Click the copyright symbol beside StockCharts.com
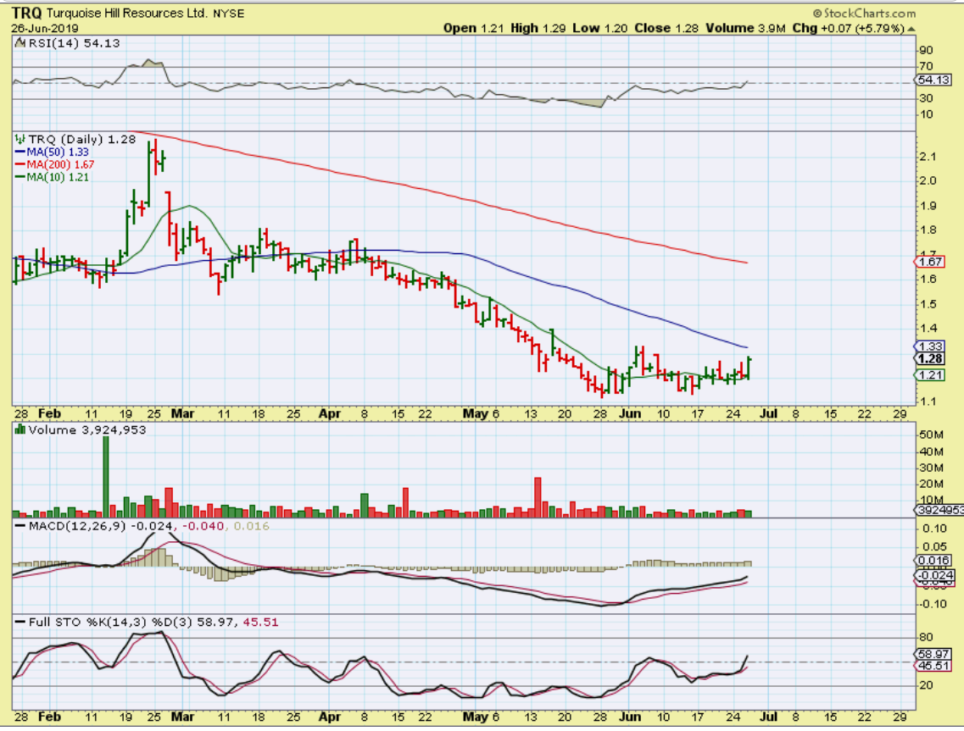 tap(817, 14)
